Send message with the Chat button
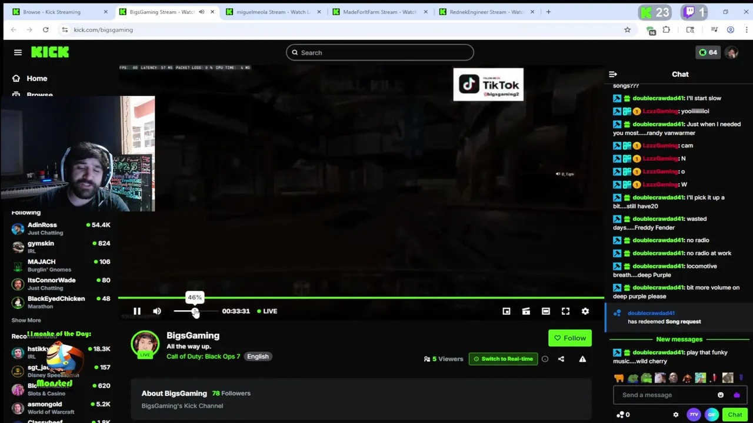Image resolution: width=753 pixels, height=423 pixels. [x=735, y=415]
